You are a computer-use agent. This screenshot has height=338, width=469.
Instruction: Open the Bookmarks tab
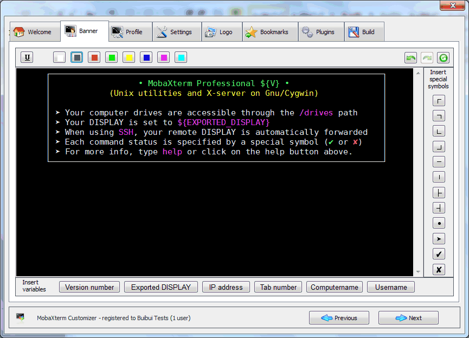270,31
